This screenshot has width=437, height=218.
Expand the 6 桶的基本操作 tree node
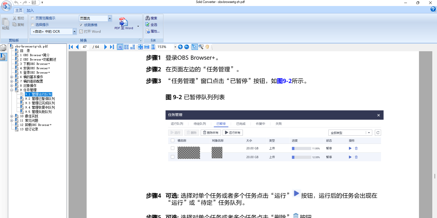tap(12, 77)
